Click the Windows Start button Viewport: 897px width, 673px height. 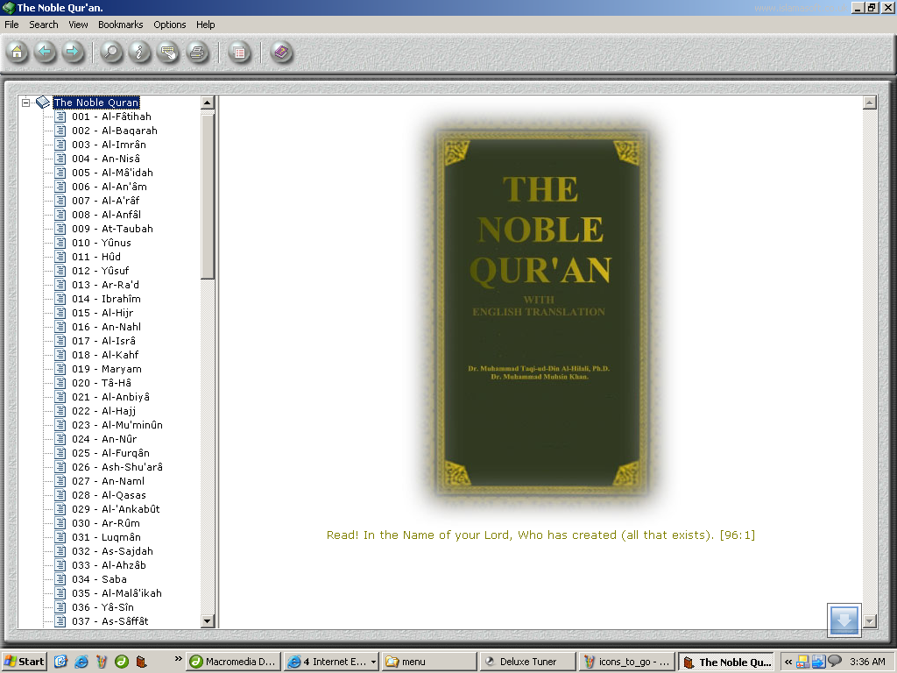pos(24,662)
